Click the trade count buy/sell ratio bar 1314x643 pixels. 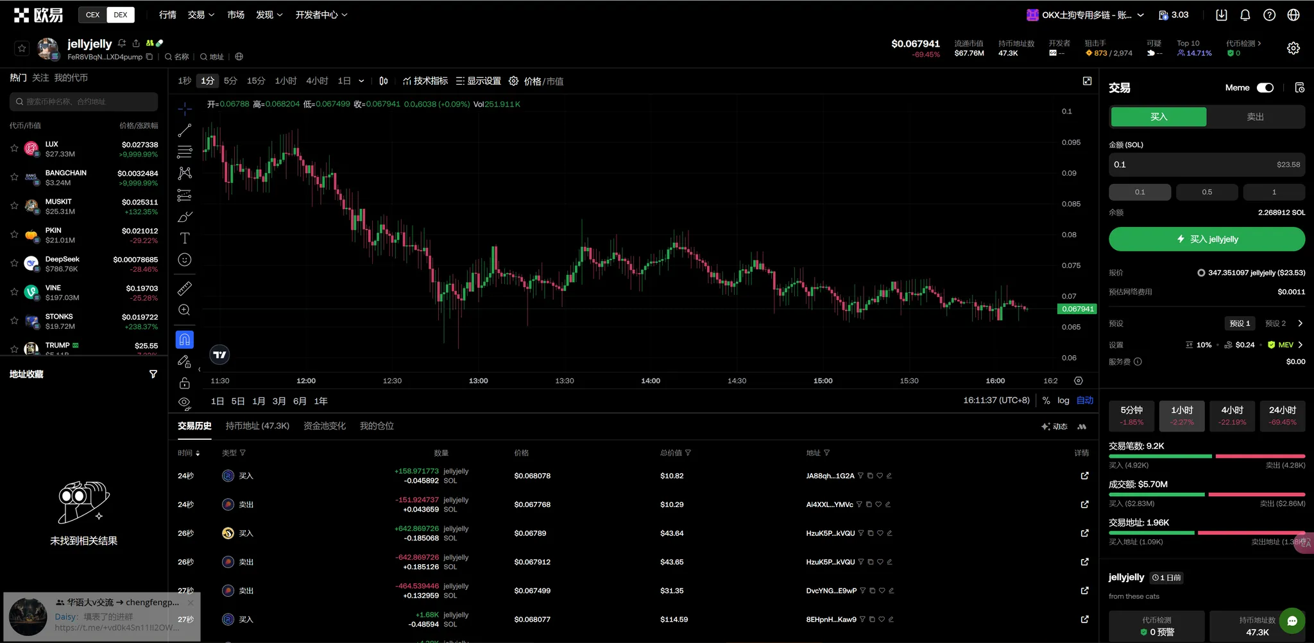tap(1207, 456)
